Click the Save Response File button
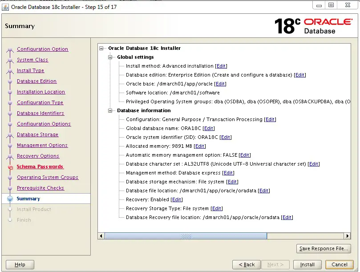 tap(324, 248)
